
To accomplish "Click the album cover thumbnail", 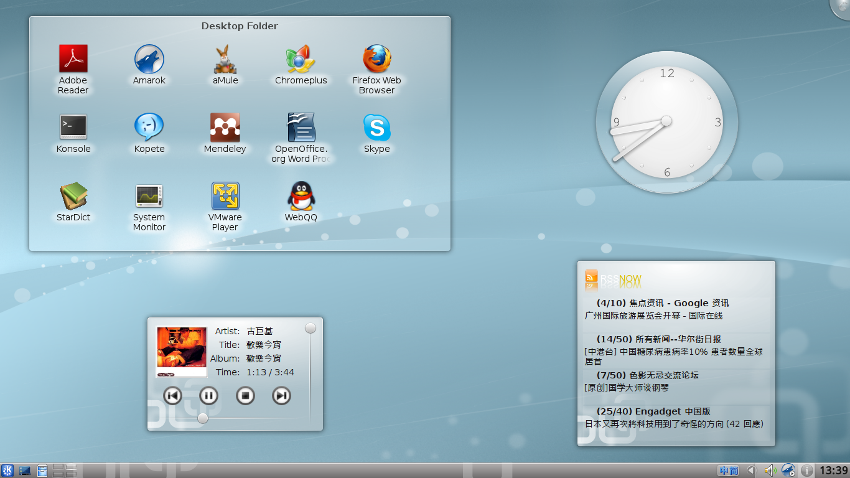I will point(181,352).
